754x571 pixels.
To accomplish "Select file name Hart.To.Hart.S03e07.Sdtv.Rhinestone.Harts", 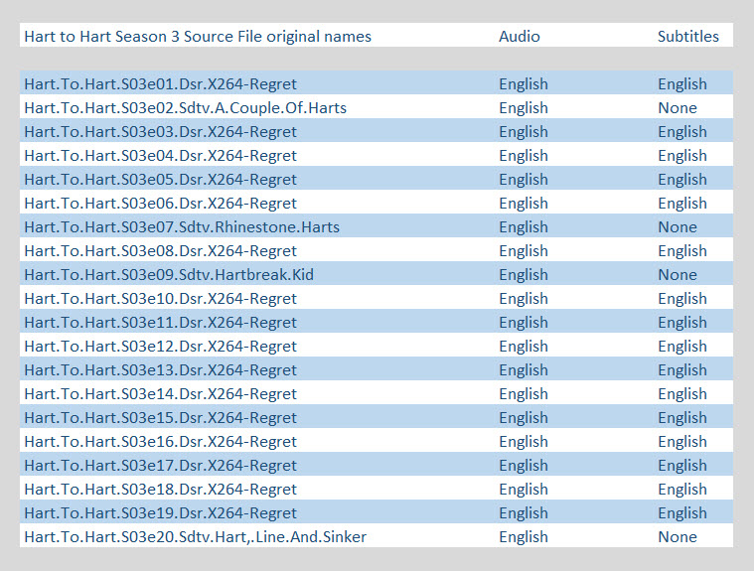I will click(182, 226).
